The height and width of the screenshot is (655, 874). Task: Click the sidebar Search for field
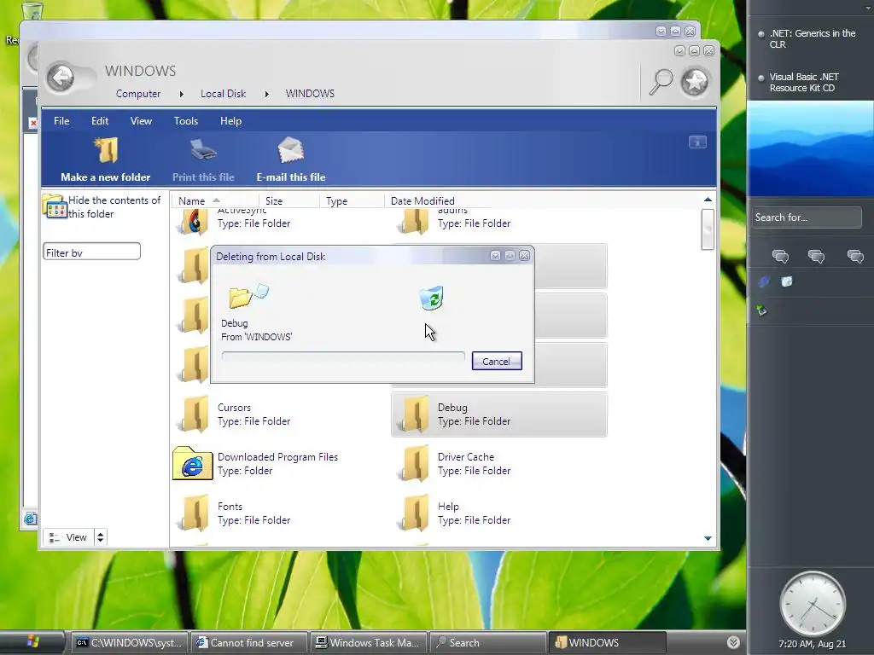coord(806,217)
